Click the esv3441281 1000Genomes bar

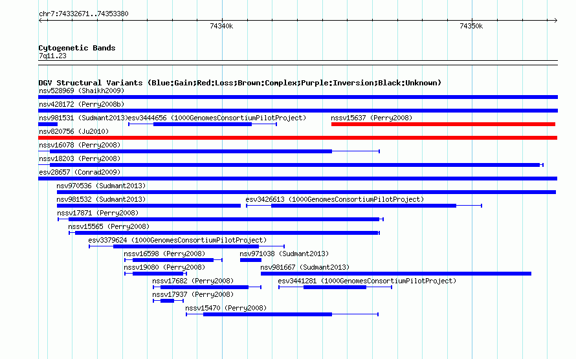[335, 287]
